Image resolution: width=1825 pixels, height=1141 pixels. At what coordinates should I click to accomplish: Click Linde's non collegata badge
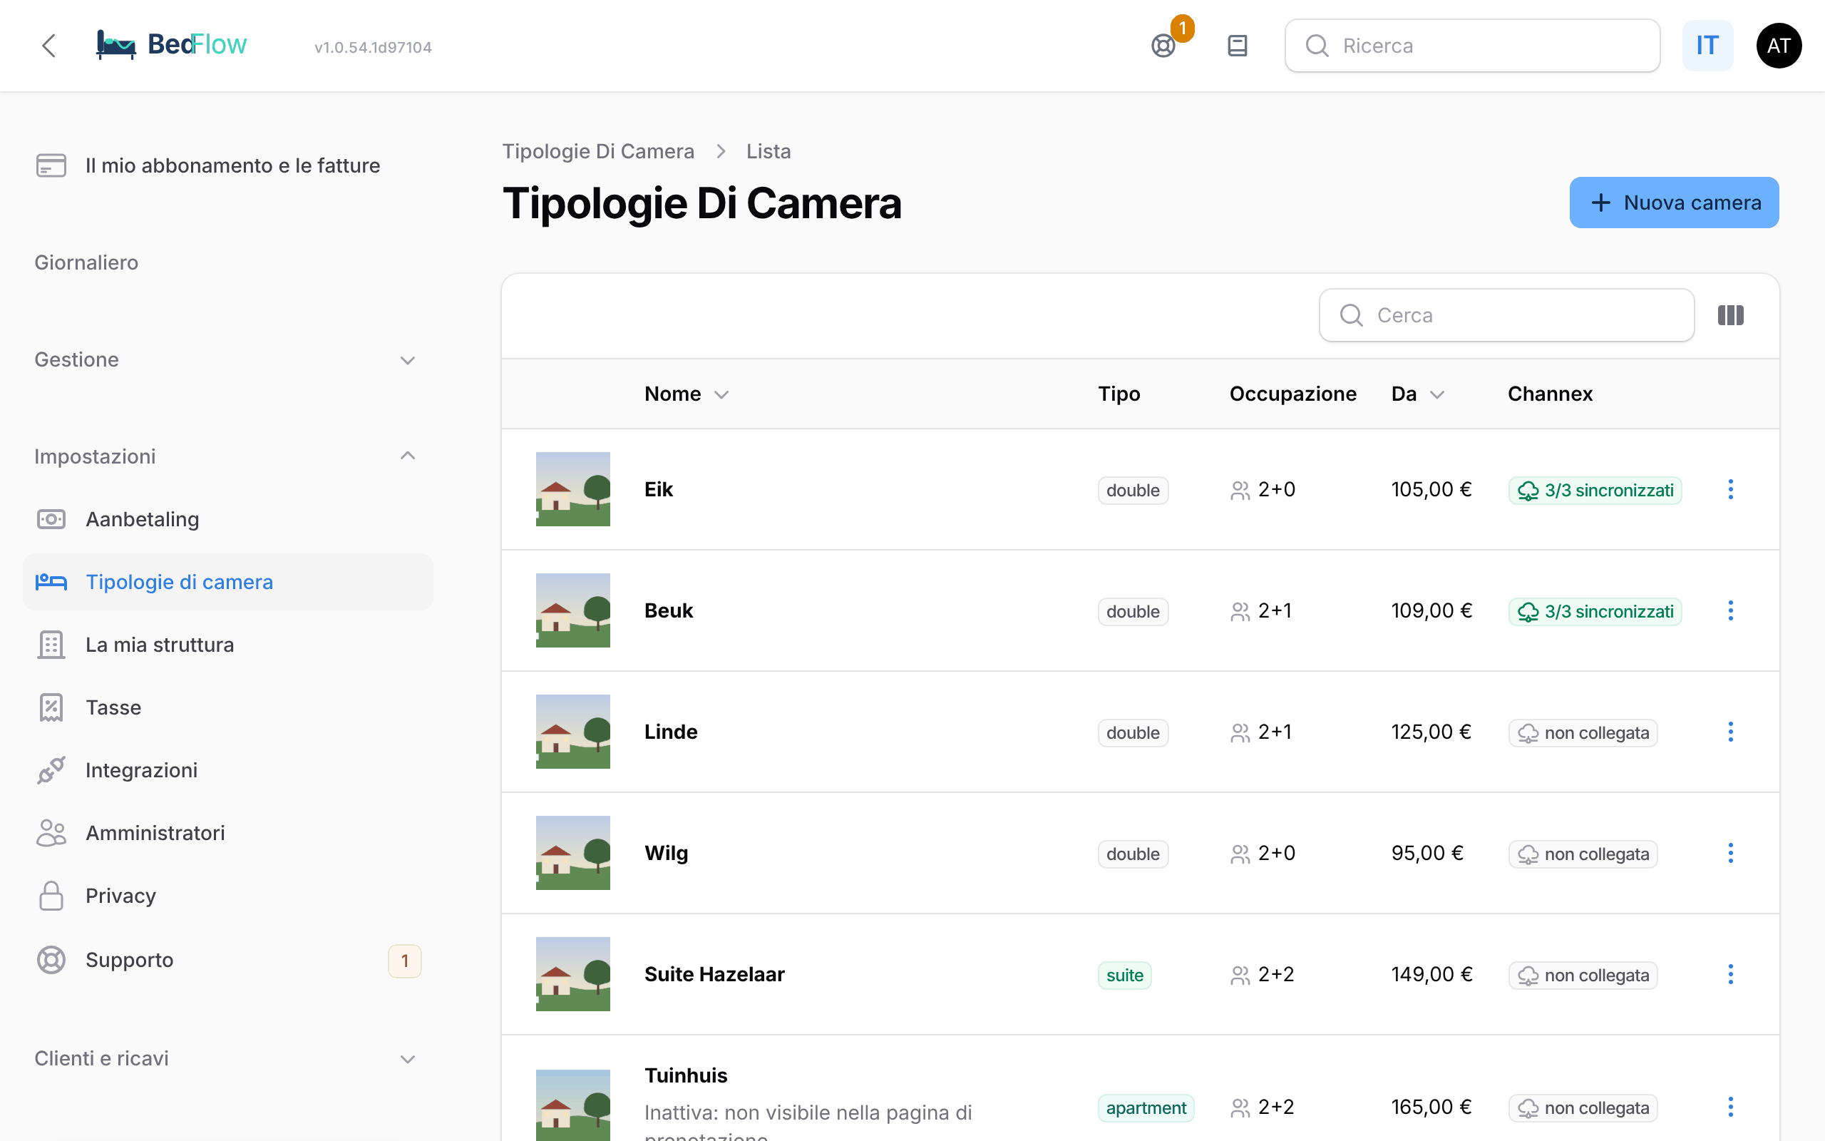(1583, 733)
